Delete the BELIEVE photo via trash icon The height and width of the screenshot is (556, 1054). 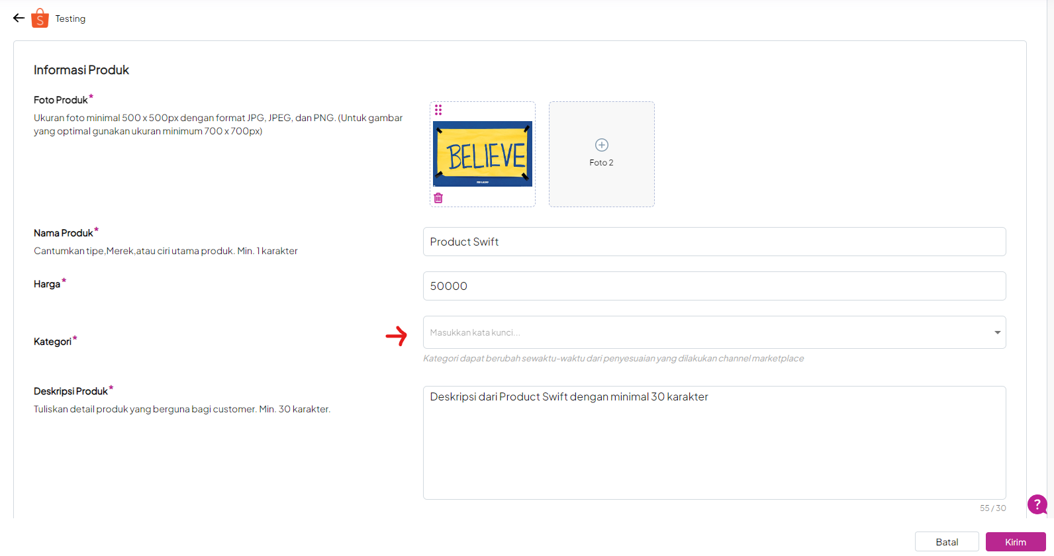pos(438,198)
